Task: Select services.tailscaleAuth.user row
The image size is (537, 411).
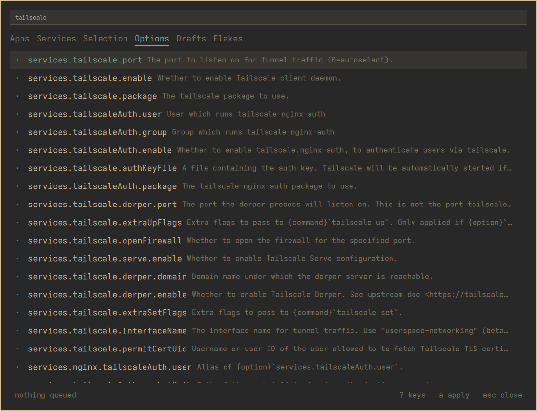Action: click(x=268, y=114)
